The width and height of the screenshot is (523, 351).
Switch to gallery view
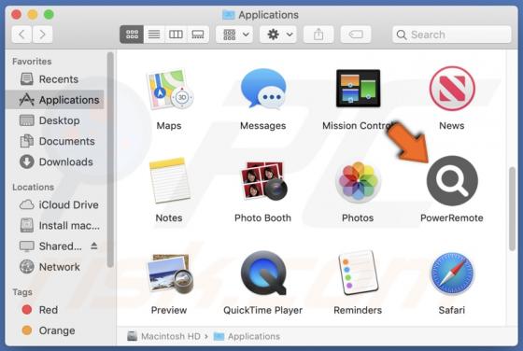click(198, 35)
